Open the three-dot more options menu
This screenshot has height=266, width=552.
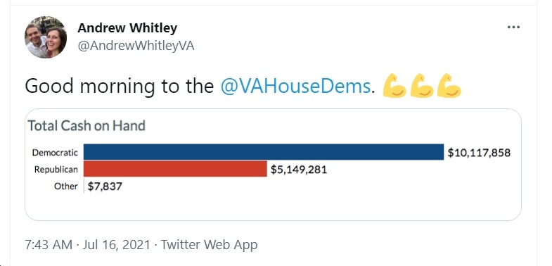click(513, 27)
